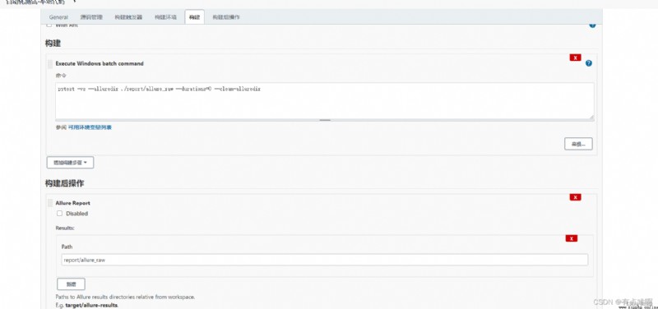Open the 可用环境变量列表 link
The width and height of the screenshot is (658, 309).
point(90,127)
